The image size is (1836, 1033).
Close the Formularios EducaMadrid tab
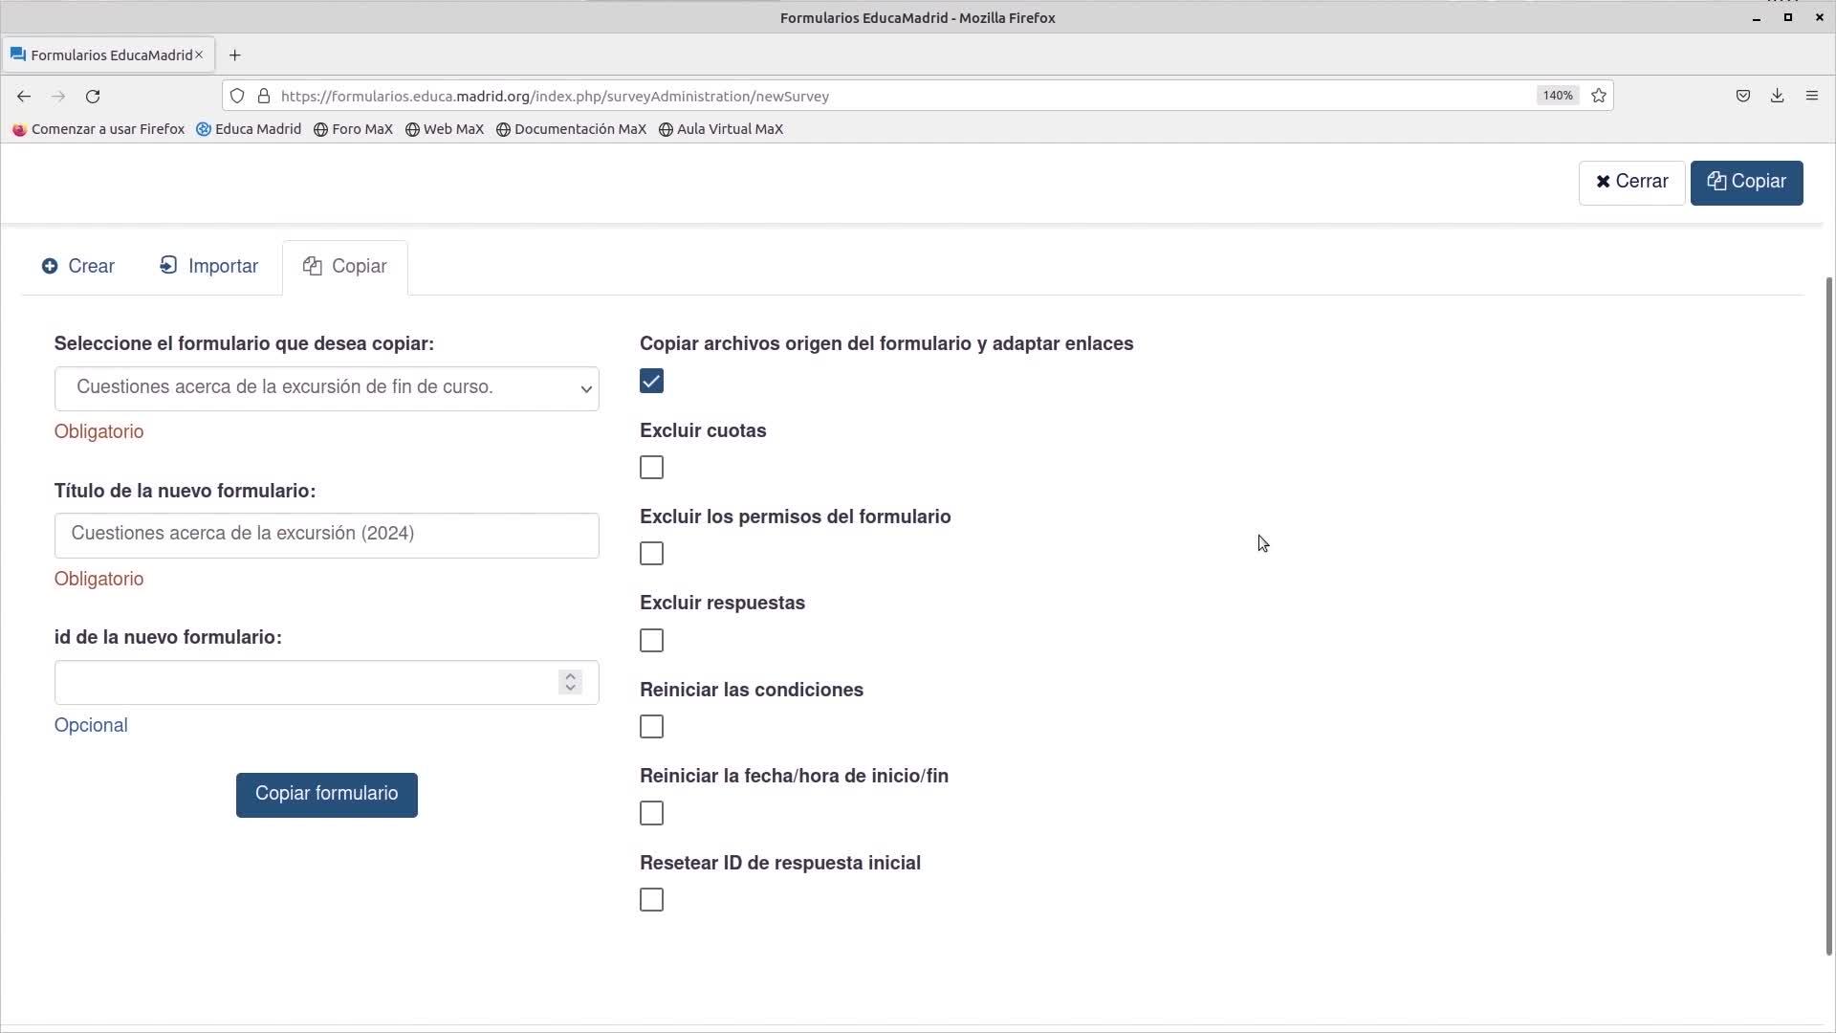coord(199,55)
